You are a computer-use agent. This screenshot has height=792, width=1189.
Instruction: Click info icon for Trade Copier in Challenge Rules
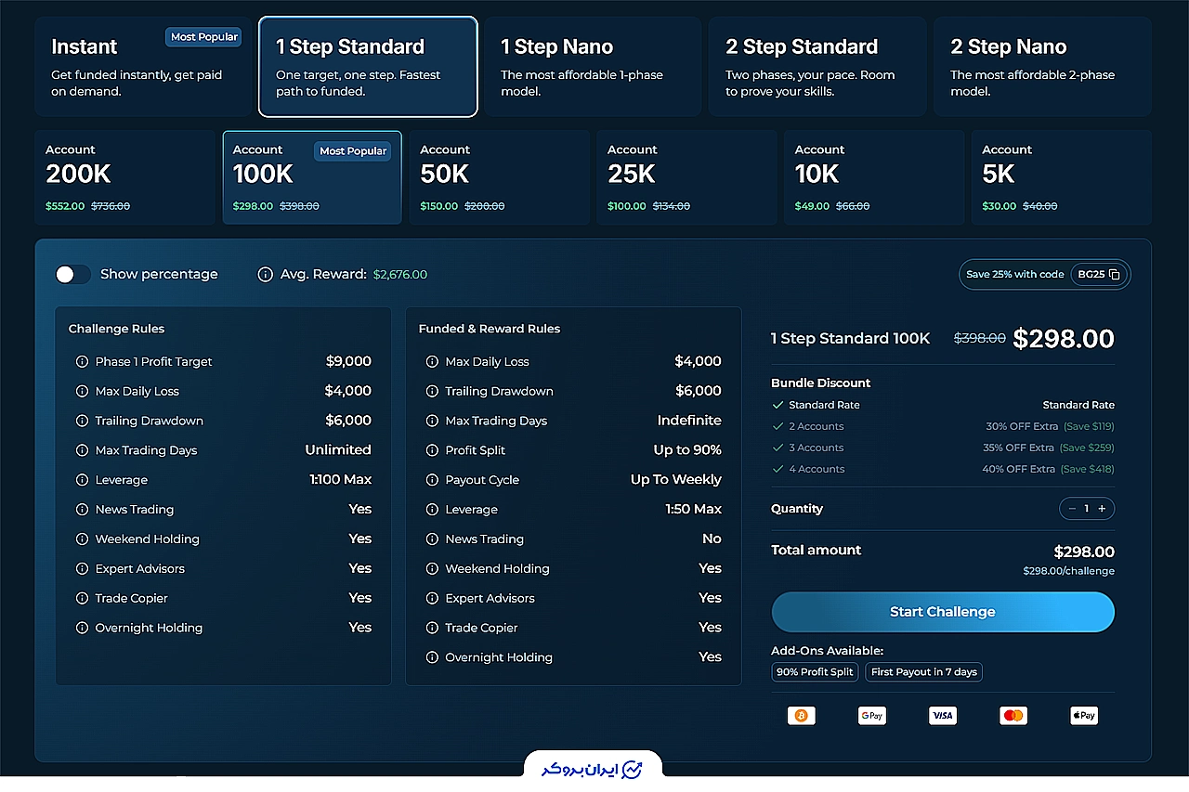click(82, 598)
